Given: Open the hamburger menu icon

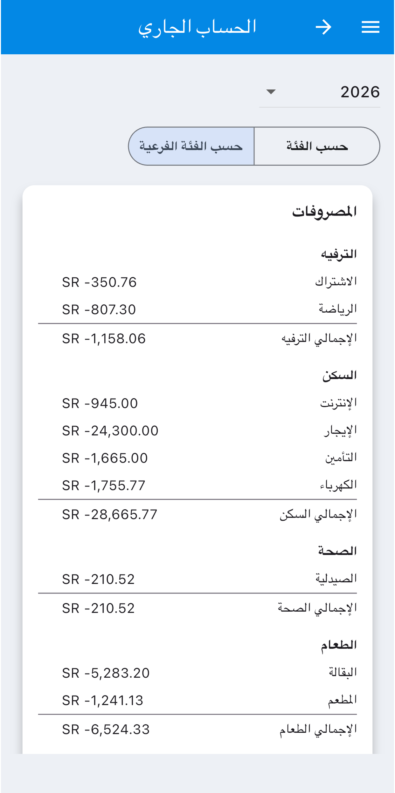Looking at the screenshot, I should click(x=370, y=27).
